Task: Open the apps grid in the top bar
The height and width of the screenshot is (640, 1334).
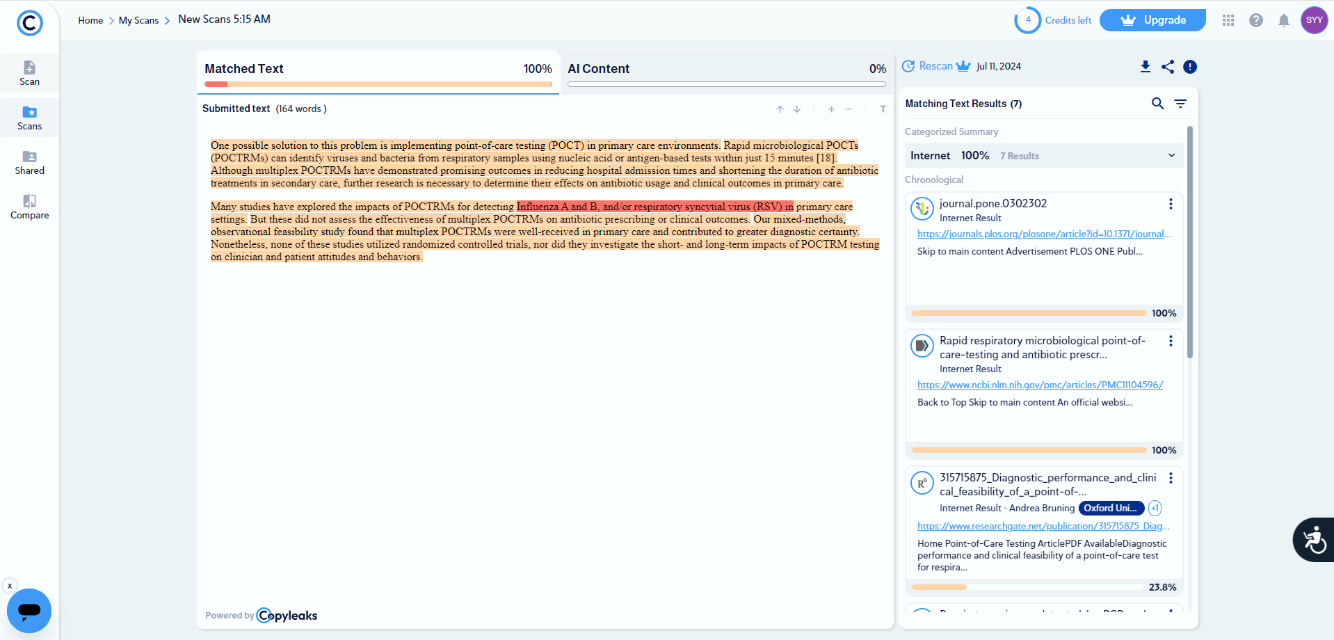Action: click(1228, 20)
